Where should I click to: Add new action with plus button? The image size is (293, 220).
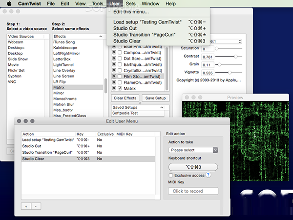26,206
